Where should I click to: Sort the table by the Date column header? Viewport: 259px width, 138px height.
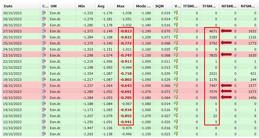point(8,6)
